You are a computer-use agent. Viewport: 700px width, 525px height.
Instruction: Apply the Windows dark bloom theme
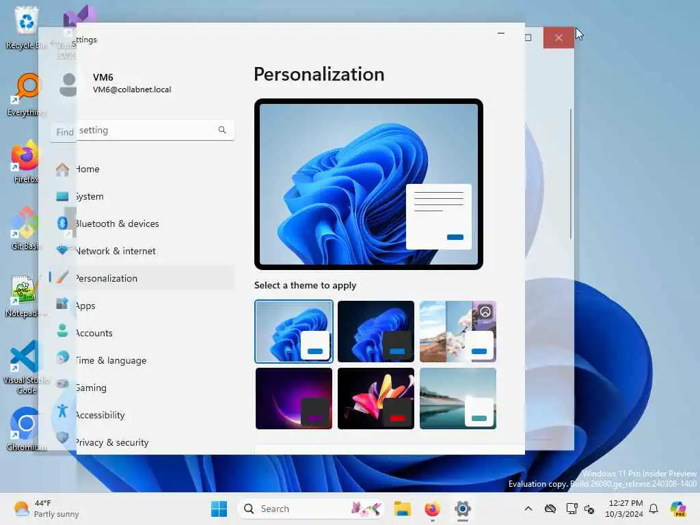tap(376, 332)
